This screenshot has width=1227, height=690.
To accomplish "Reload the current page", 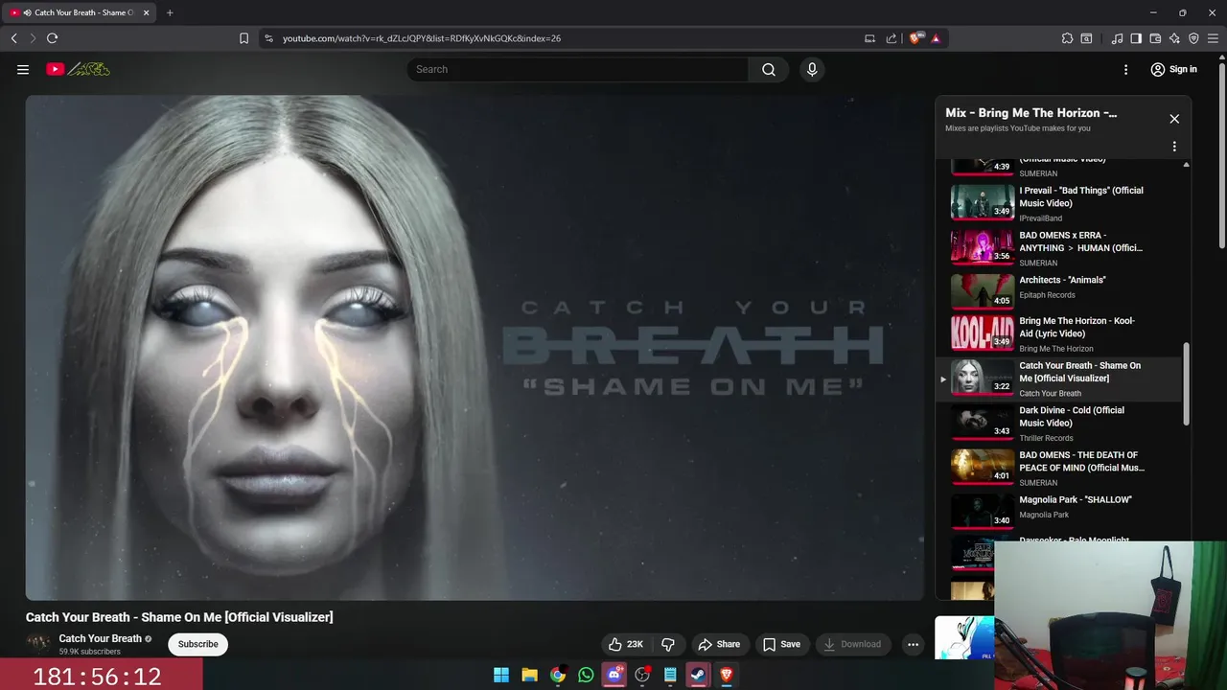I will (52, 38).
